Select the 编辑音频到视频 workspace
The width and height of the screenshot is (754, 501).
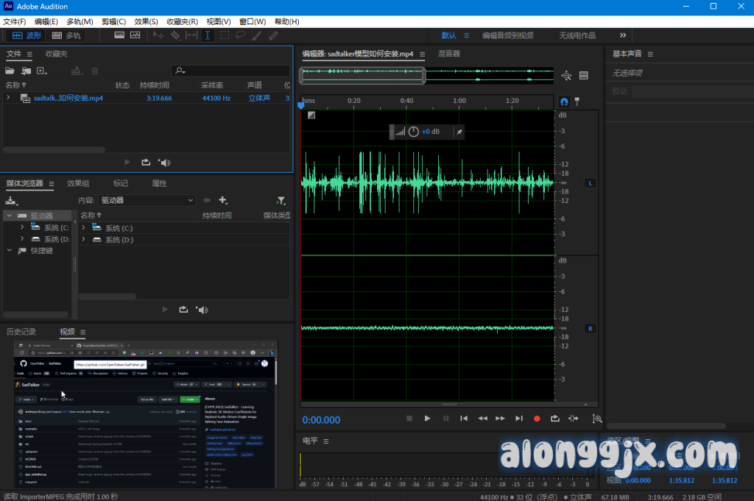click(507, 35)
